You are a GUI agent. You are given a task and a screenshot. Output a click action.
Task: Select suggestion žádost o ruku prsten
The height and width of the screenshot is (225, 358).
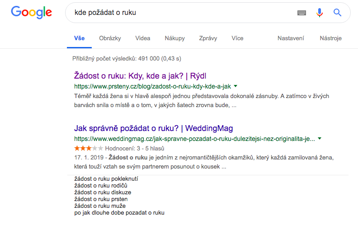101,199
